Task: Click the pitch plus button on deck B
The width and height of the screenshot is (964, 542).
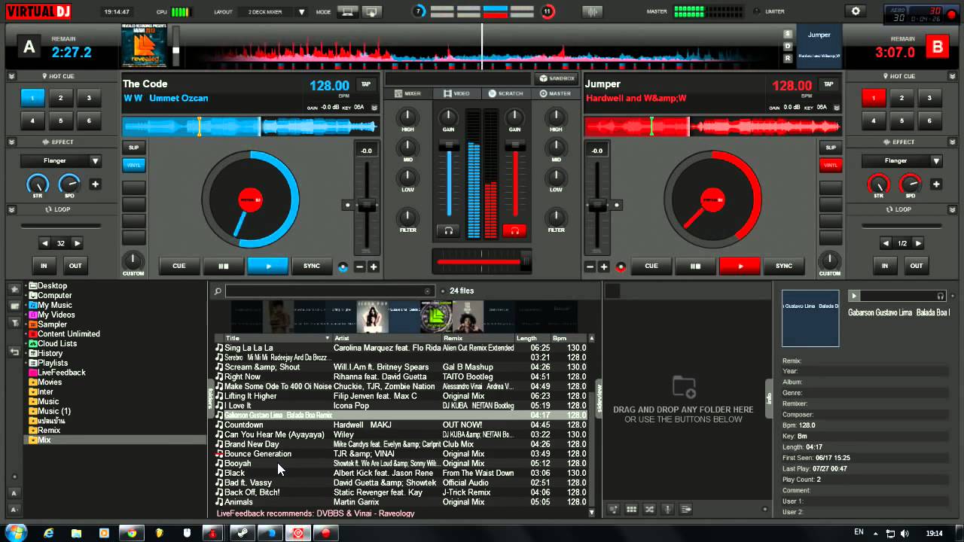Action: (x=603, y=266)
